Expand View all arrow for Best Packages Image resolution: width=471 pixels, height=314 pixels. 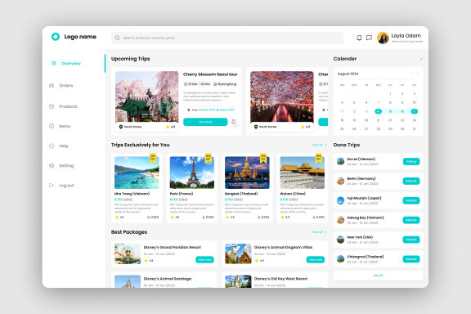point(326,232)
